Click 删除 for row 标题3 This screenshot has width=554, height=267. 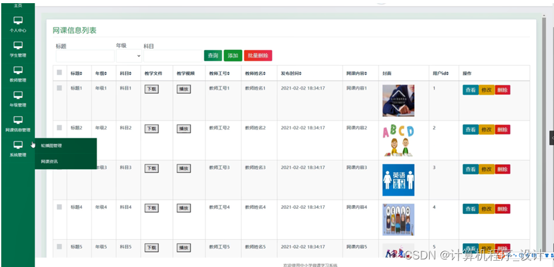tap(502, 169)
